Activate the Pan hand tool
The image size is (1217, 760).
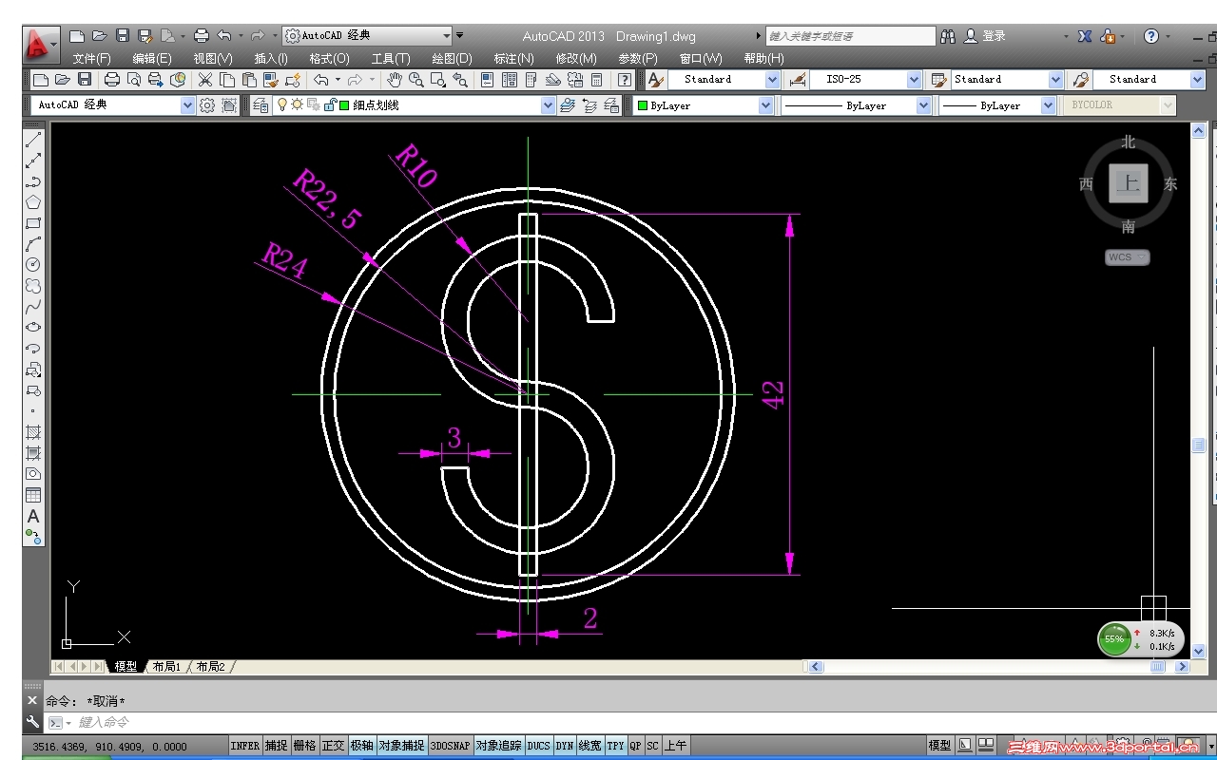[x=395, y=80]
